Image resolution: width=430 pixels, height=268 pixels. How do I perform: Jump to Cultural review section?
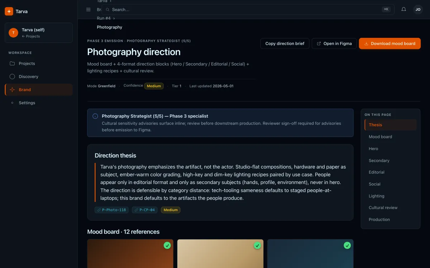[x=391, y=208]
